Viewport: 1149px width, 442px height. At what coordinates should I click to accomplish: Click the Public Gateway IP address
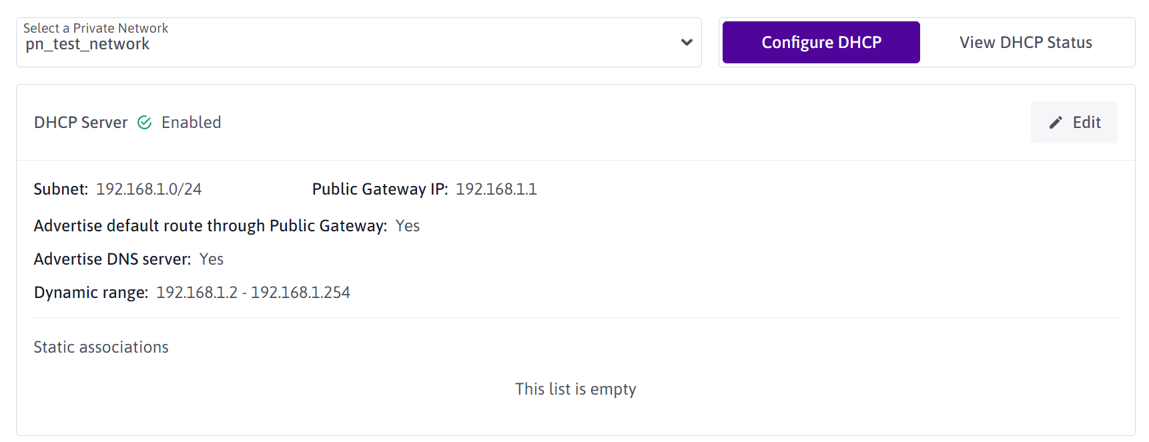[496, 189]
